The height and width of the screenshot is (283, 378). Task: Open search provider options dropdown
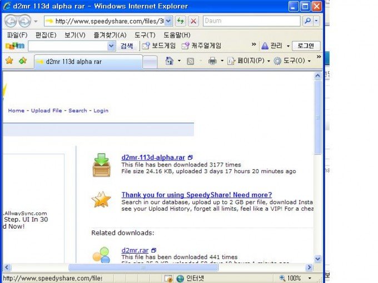(x=316, y=21)
